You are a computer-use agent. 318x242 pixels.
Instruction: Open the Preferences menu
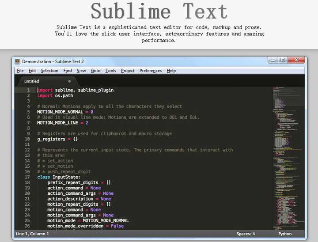pyautogui.click(x=151, y=71)
